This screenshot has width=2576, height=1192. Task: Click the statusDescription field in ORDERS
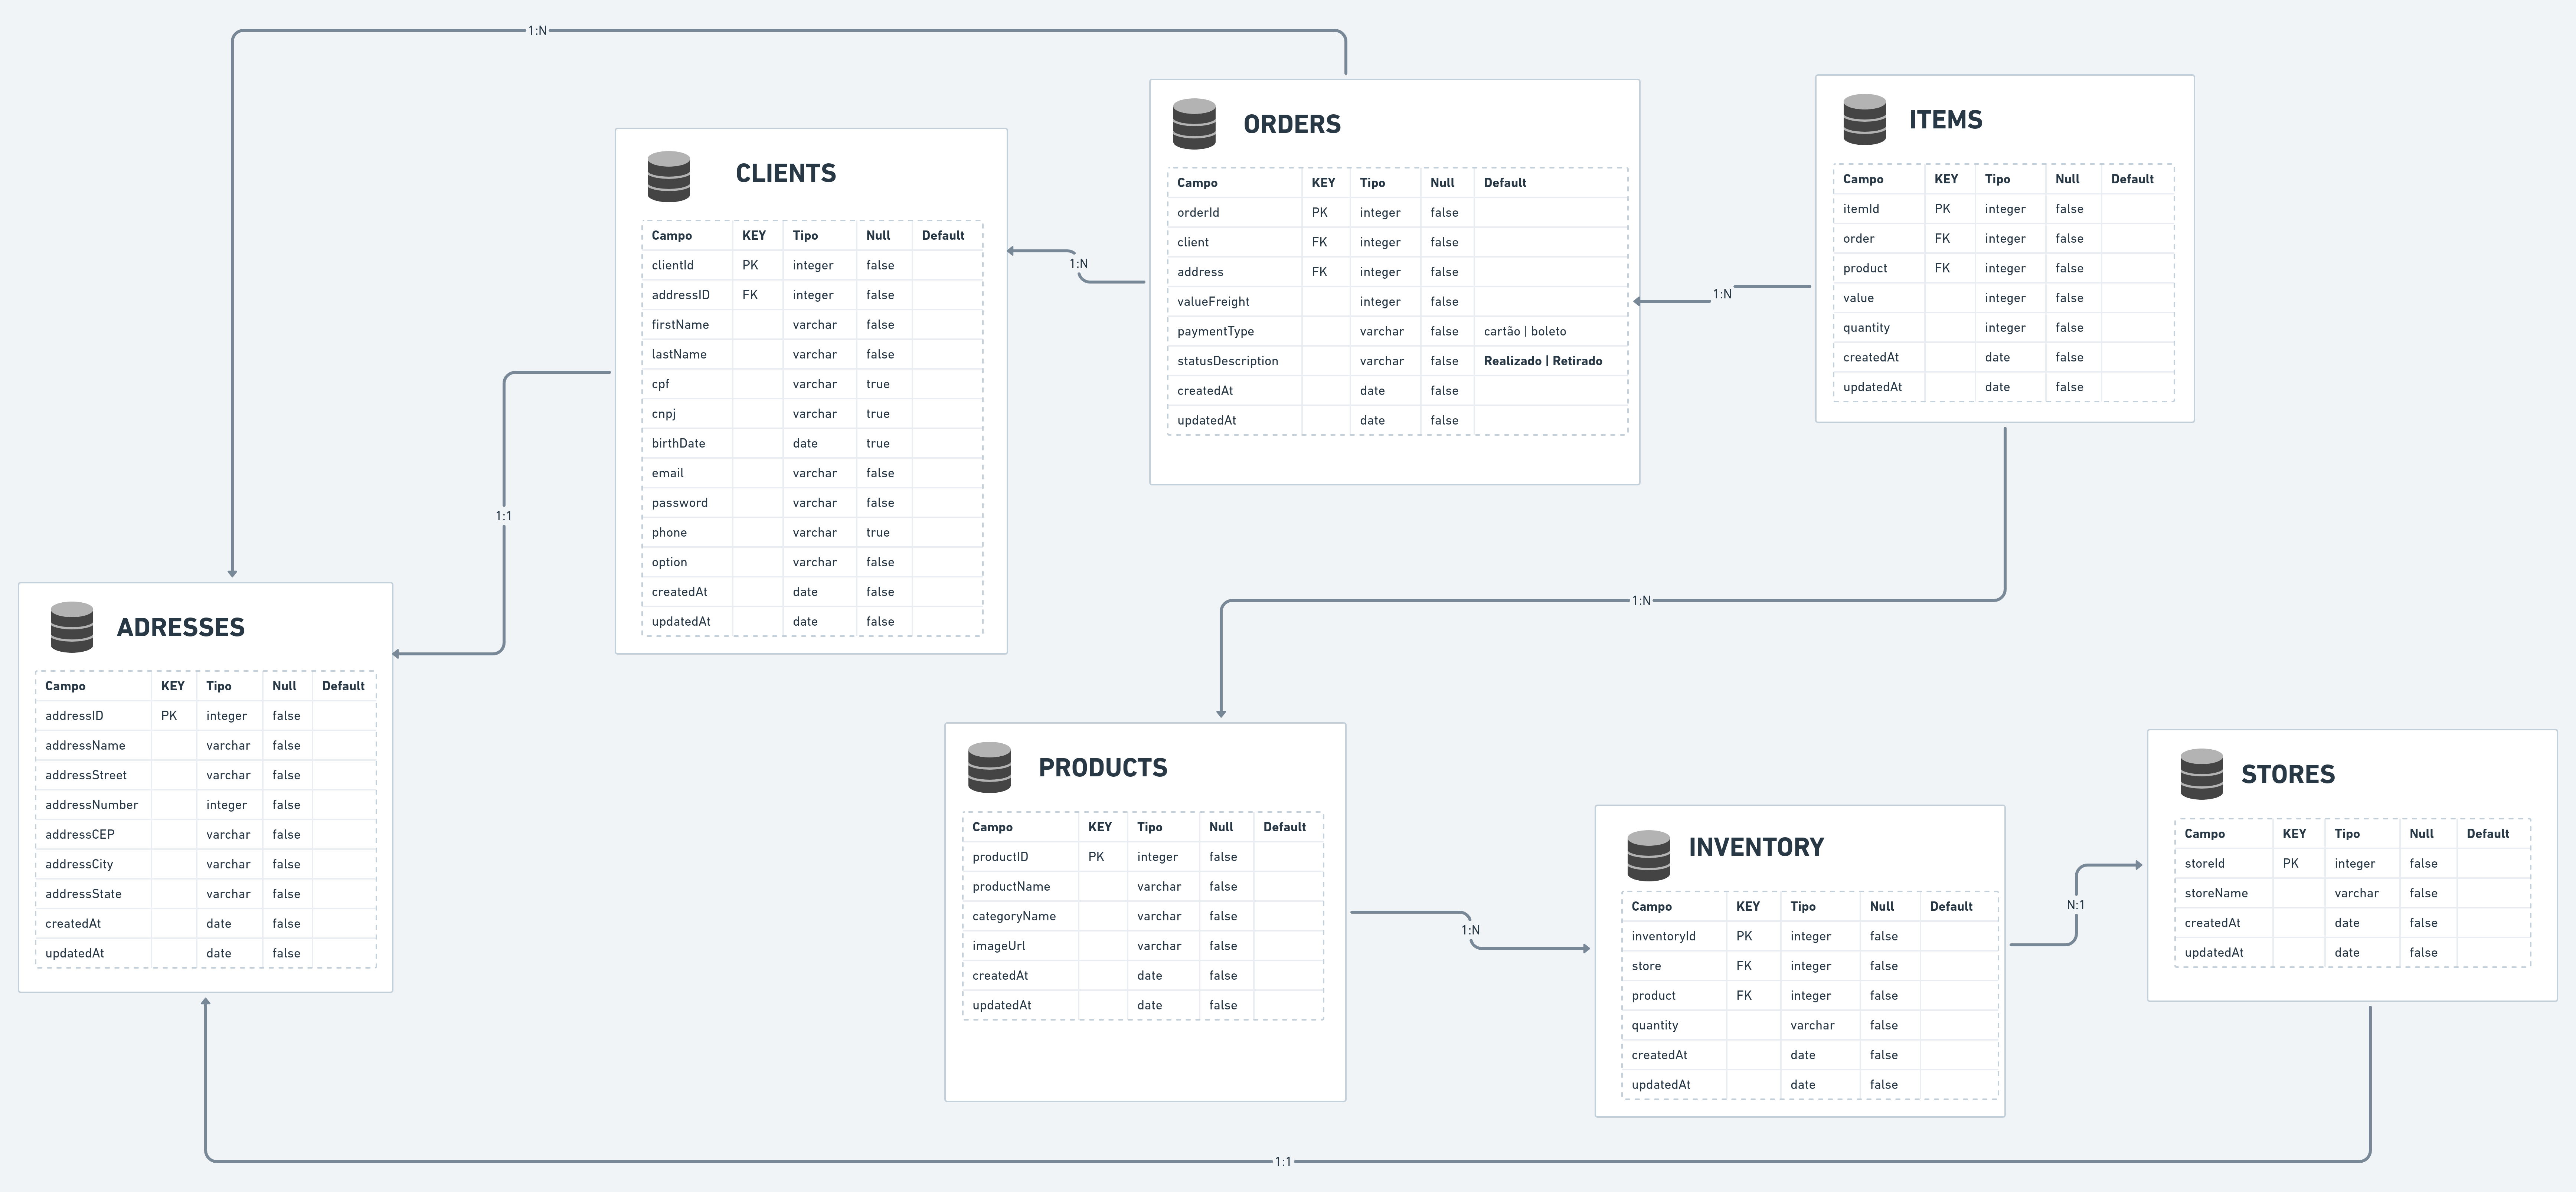click(1227, 361)
